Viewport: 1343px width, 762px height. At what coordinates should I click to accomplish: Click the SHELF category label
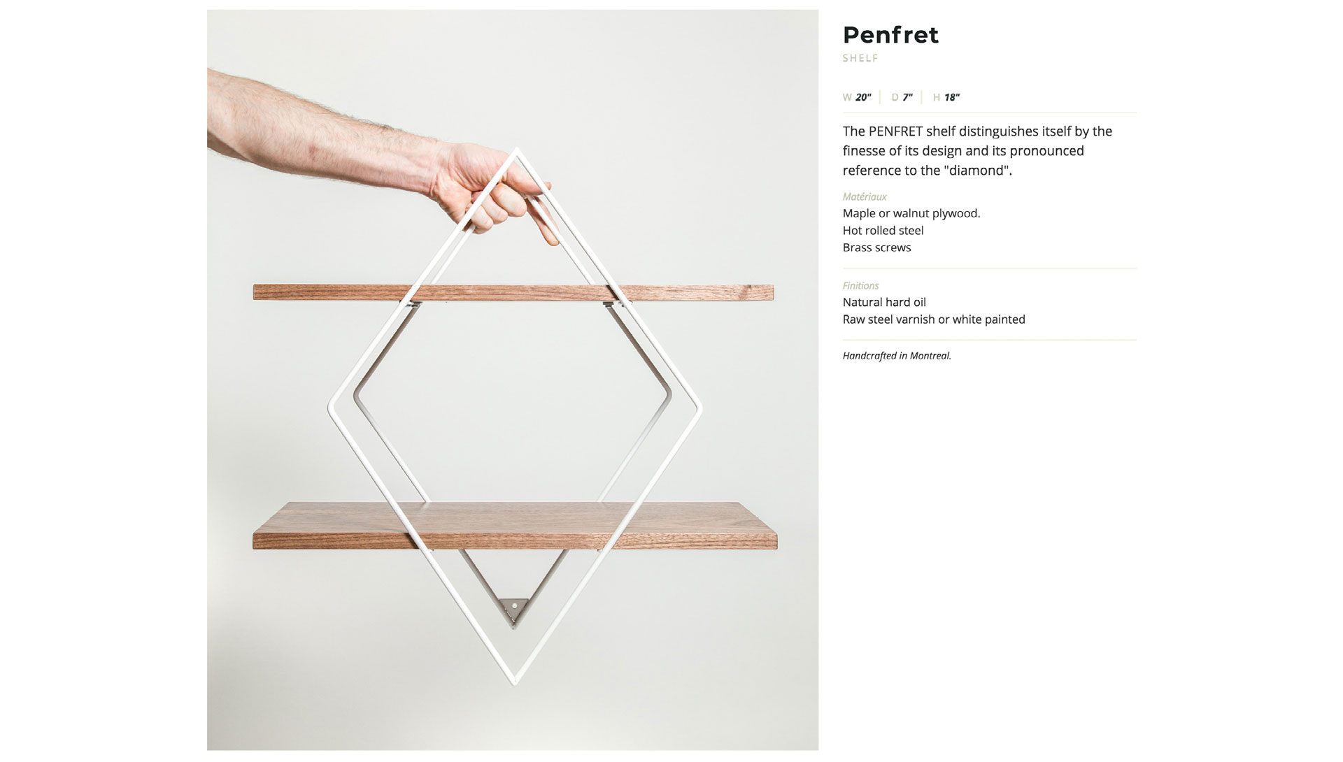pos(860,59)
